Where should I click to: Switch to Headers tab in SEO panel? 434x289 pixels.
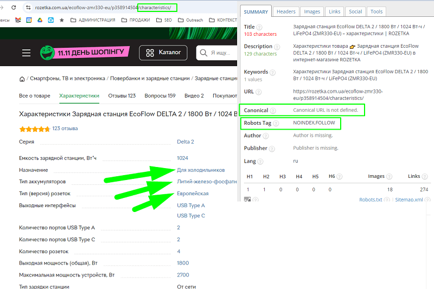pos(286,11)
